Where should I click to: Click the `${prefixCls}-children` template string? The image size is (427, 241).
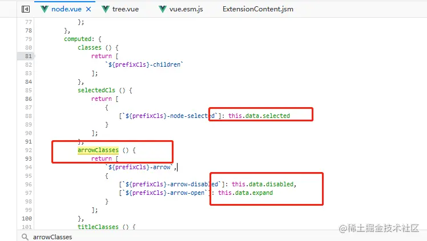click(144, 64)
